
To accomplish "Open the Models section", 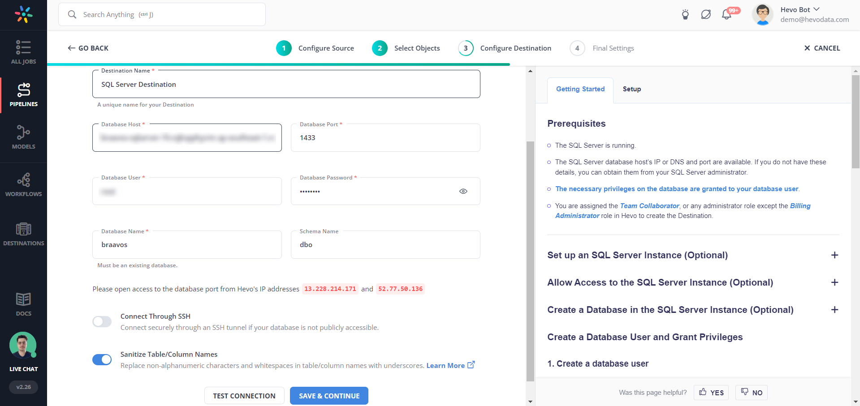I will [23, 137].
